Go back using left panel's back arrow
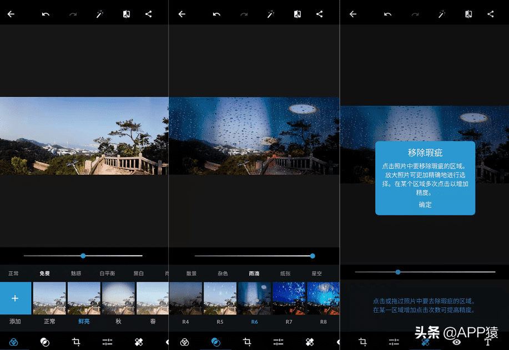Viewport: 509px width, 350px height. click(x=11, y=14)
